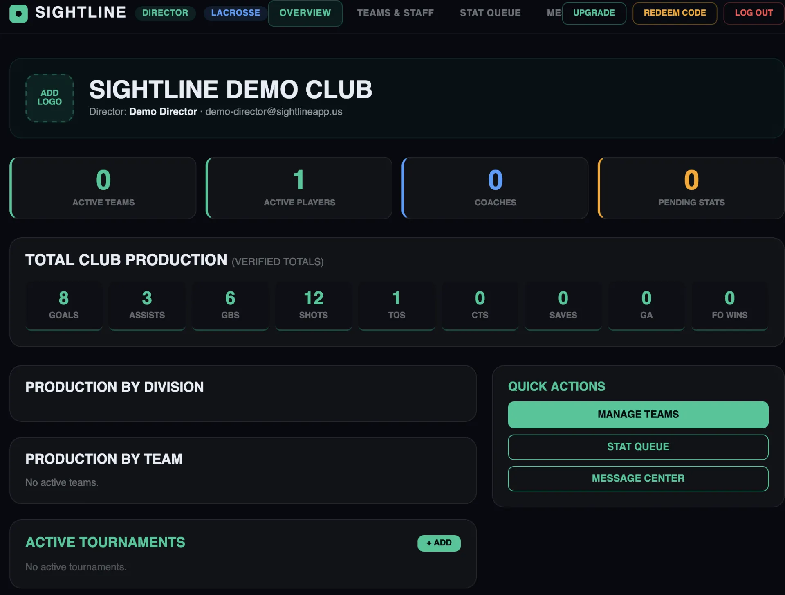
Task: Click the Saves total tile
Action: click(563, 306)
